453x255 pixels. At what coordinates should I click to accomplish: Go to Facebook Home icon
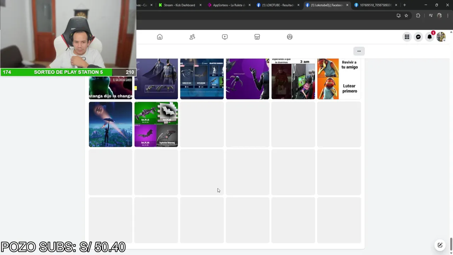click(160, 37)
